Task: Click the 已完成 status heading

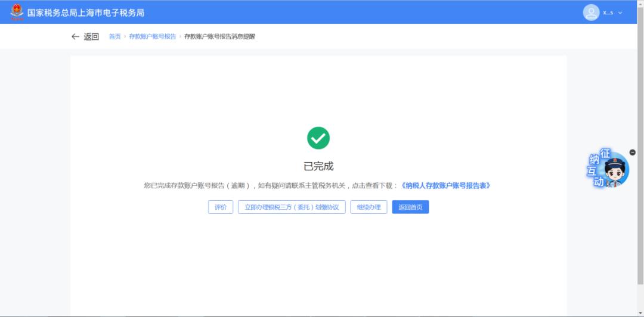Action: tap(318, 166)
